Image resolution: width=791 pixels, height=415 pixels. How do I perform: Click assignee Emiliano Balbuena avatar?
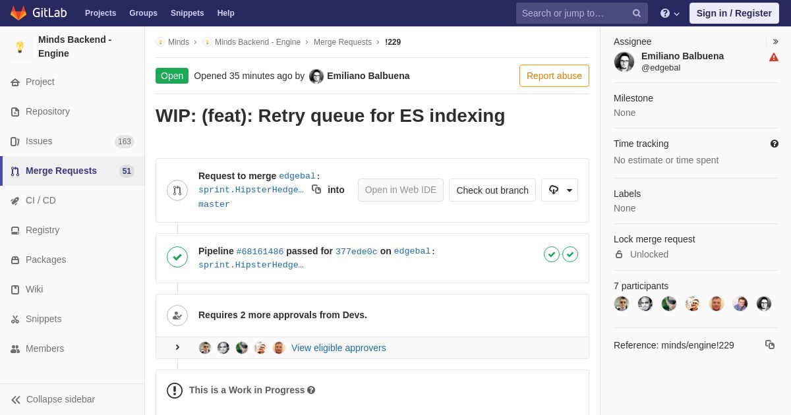click(x=624, y=62)
